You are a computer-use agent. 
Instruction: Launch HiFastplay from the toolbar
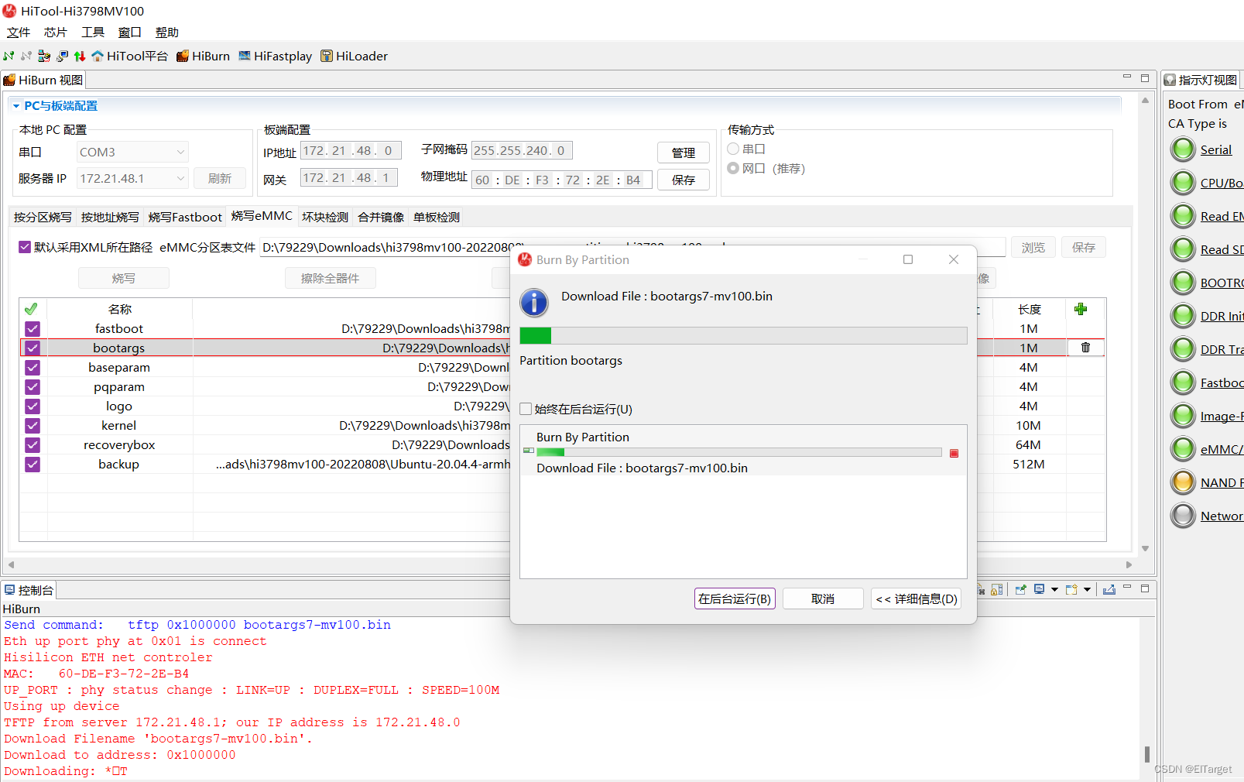[275, 56]
